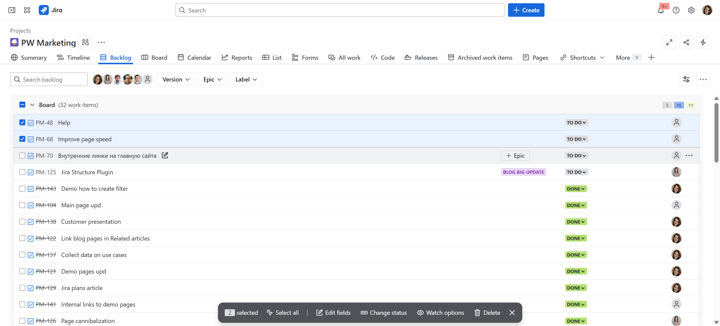Image resolution: width=720 pixels, height=326 pixels.
Task: Open project team members icon
Action: tap(85, 42)
